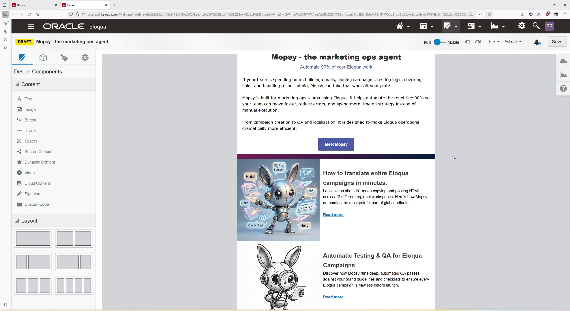Select the Image component

pos(26,109)
